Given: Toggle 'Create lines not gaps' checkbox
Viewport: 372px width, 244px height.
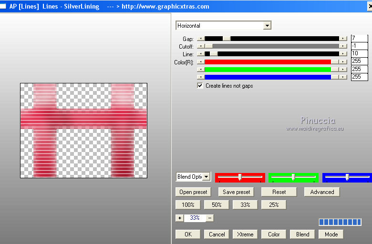Looking at the screenshot, I should click(x=200, y=86).
